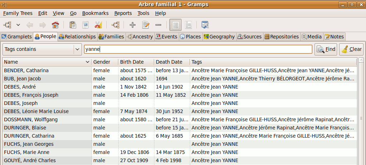This screenshot has height=165, width=366.
Task: Select the row BENDER, Catharina
Action: (x=180, y=70)
